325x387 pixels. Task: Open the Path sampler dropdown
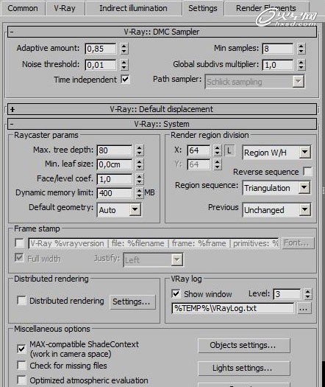coord(254,82)
